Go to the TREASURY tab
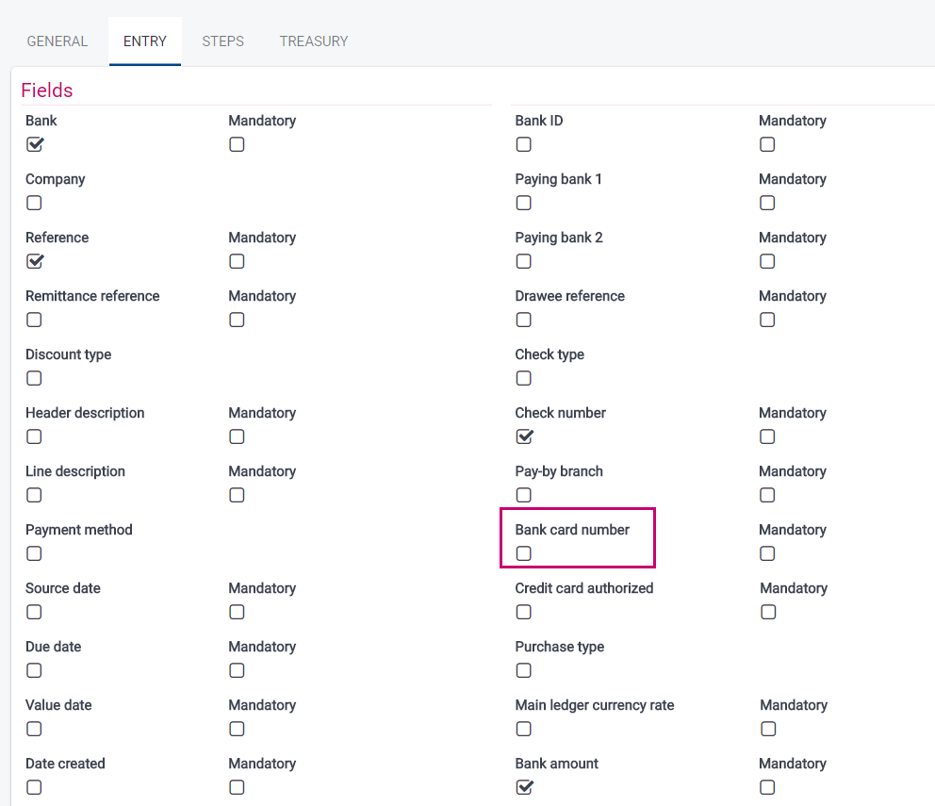 pos(314,41)
